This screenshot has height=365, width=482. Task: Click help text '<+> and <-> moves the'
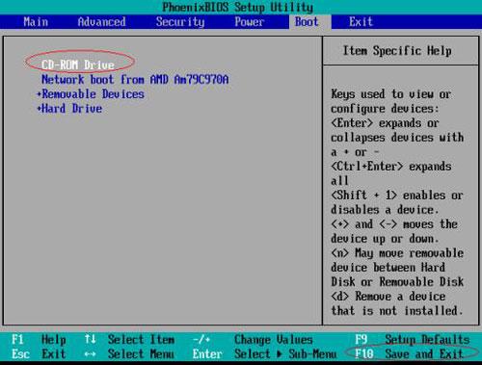[394, 224]
